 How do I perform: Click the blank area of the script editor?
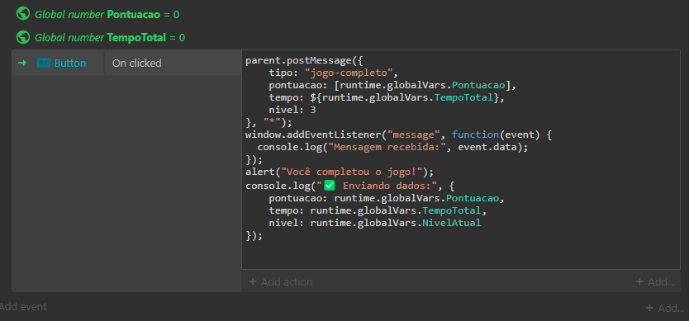460,255
